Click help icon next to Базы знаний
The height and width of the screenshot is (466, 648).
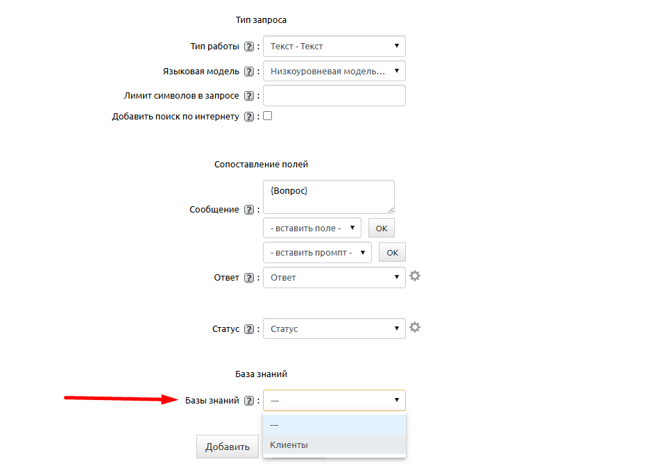(250, 401)
